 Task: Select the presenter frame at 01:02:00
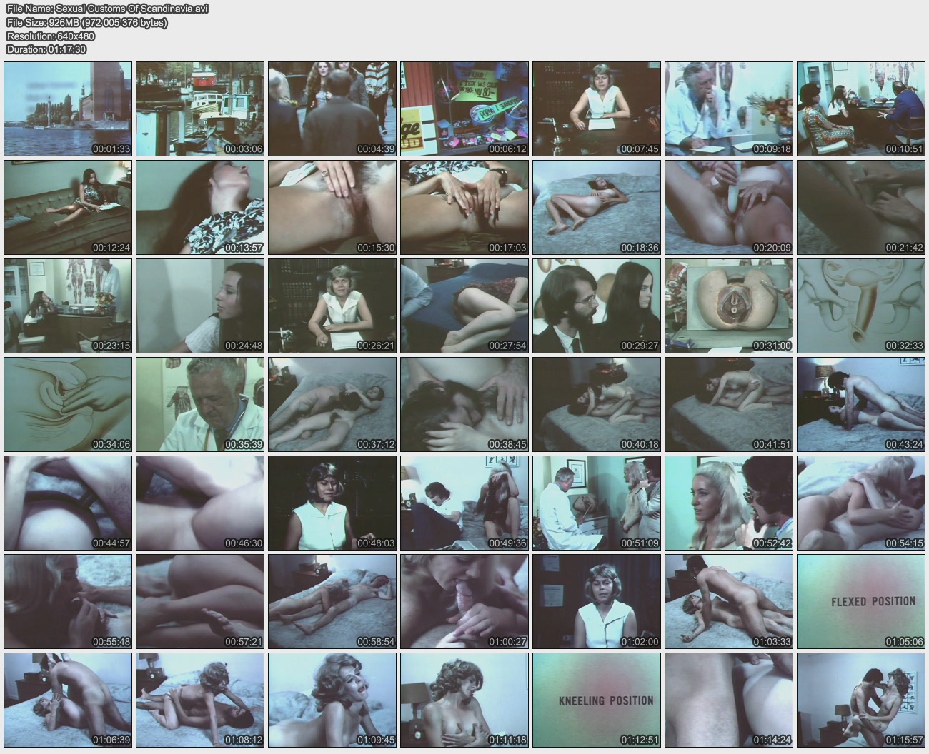(597, 601)
